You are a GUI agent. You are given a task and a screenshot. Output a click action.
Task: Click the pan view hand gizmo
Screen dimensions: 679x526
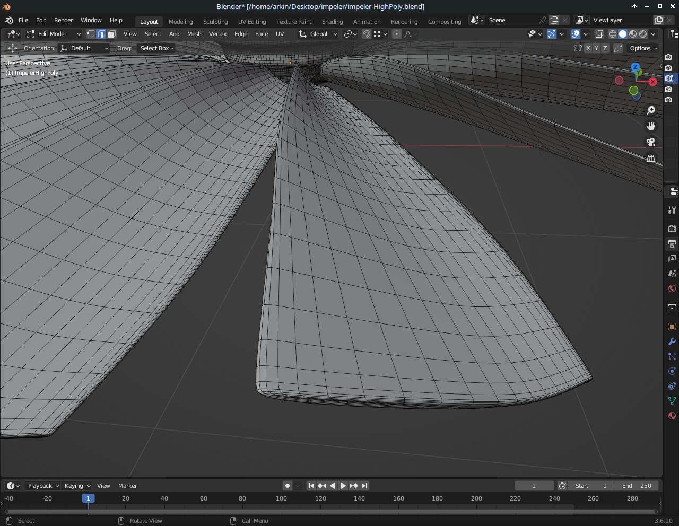tap(651, 126)
